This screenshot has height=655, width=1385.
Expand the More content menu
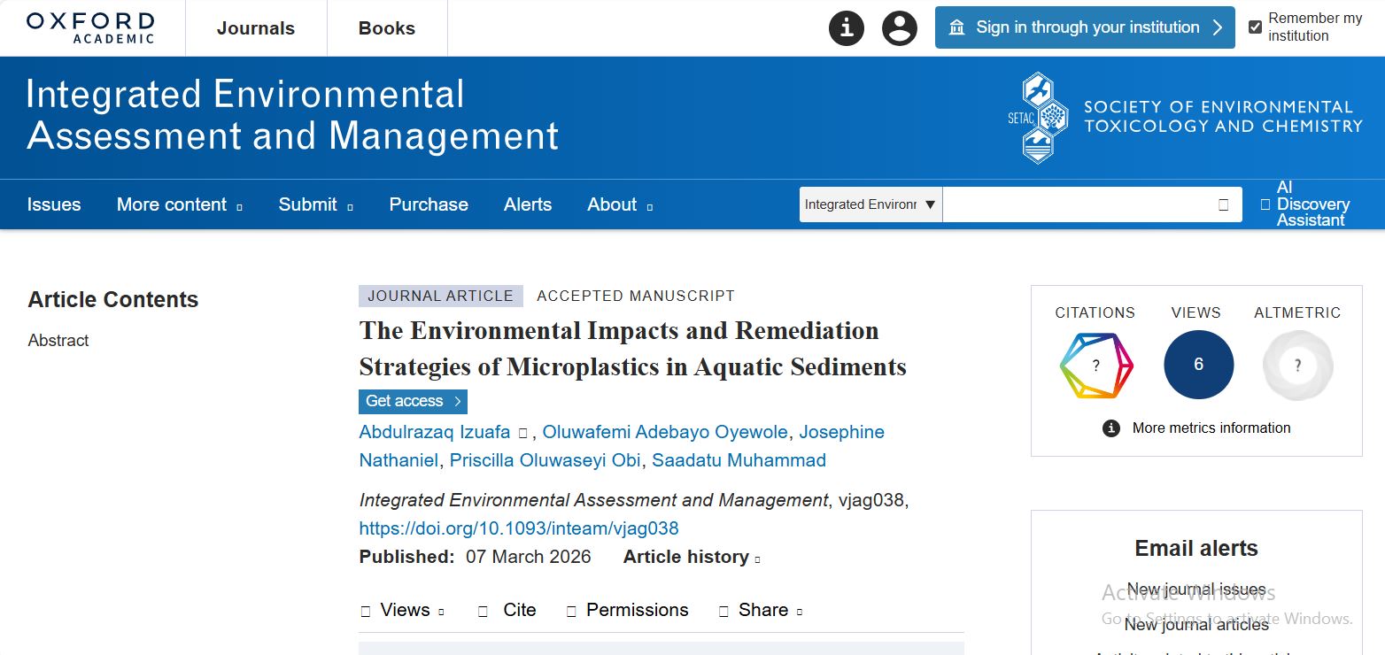point(179,204)
